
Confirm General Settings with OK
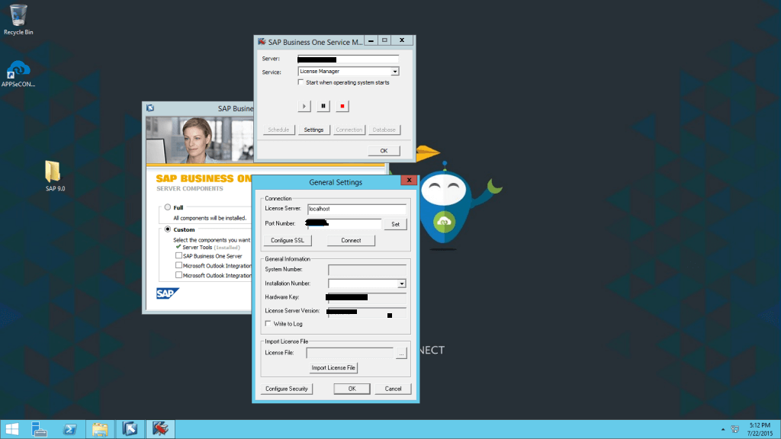click(352, 389)
